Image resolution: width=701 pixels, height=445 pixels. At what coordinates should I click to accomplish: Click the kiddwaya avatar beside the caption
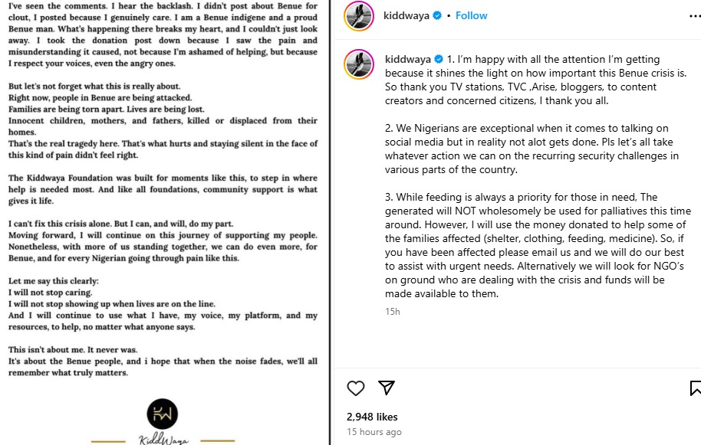click(x=359, y=64)
